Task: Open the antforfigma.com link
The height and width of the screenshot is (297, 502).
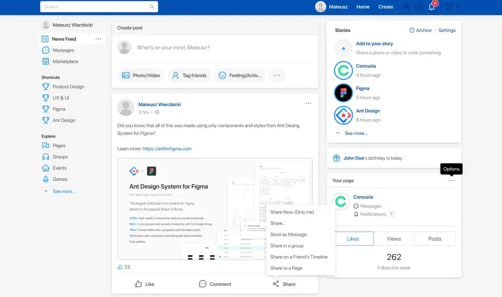Action: [167, 148]
